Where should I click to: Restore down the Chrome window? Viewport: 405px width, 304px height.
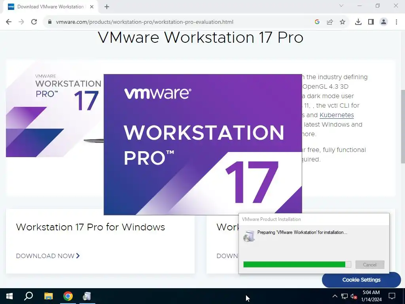(378, 6)
